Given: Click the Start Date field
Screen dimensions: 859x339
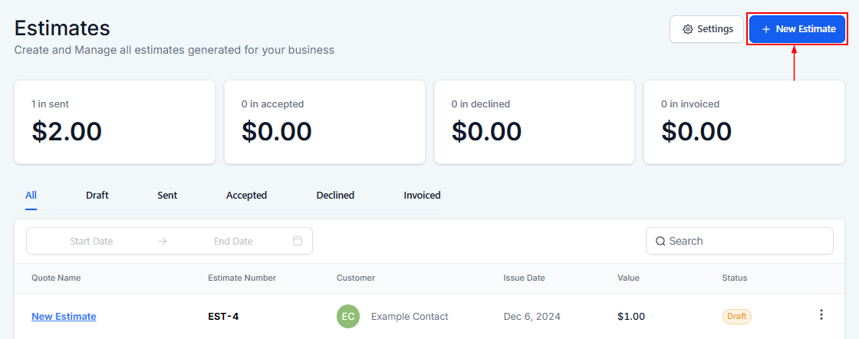Looking at the screenshot, I should coord(91,241).
